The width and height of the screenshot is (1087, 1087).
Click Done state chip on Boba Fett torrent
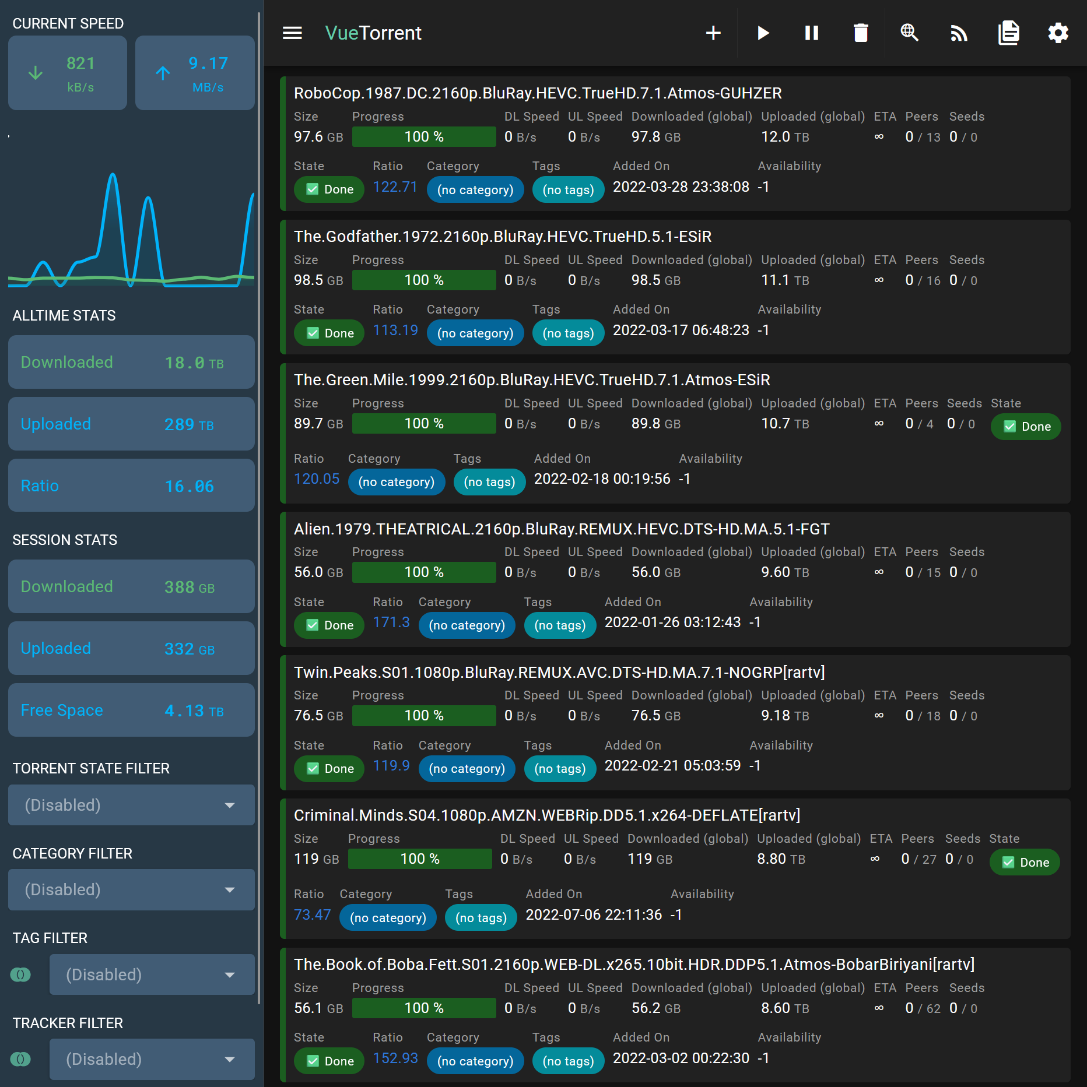tap(329, 1061)
